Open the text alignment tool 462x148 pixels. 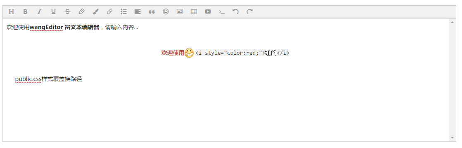(x=137, y=12)
